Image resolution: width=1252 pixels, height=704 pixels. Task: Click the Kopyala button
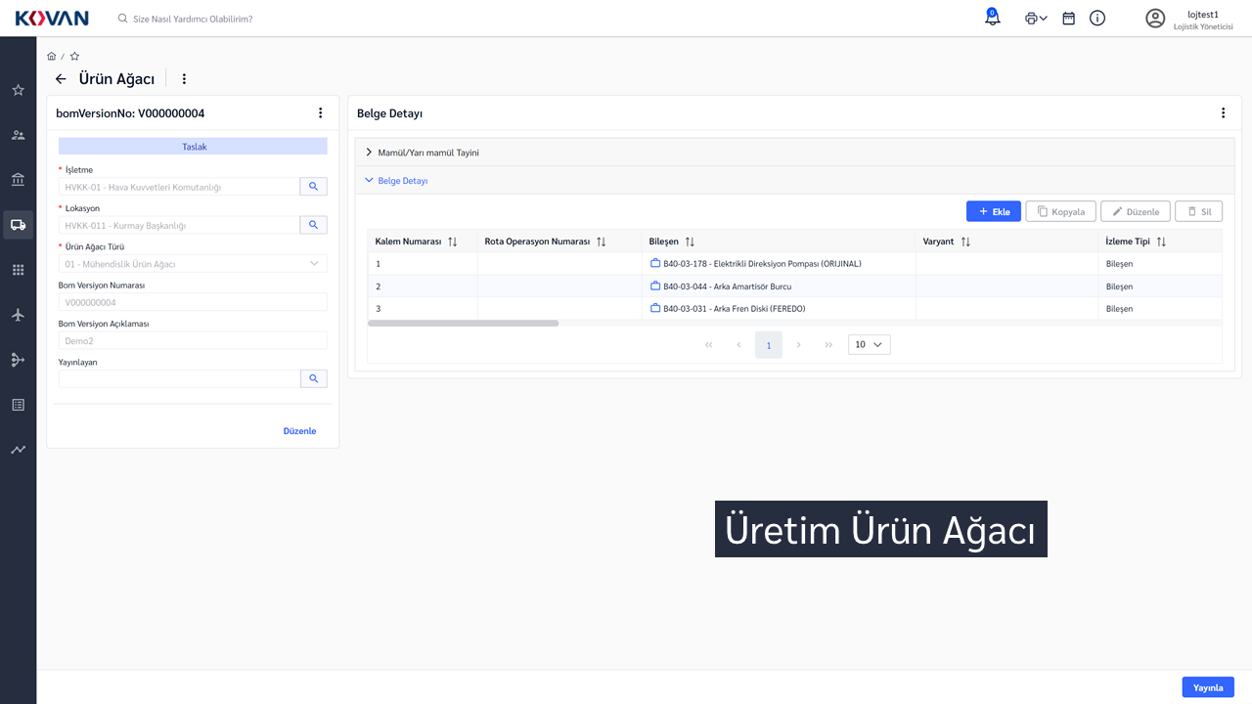1060,211
